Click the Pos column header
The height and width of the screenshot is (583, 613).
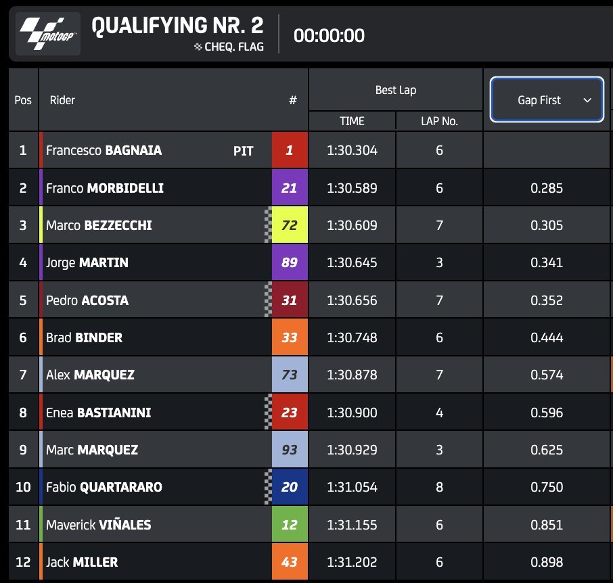click(23, 100)
